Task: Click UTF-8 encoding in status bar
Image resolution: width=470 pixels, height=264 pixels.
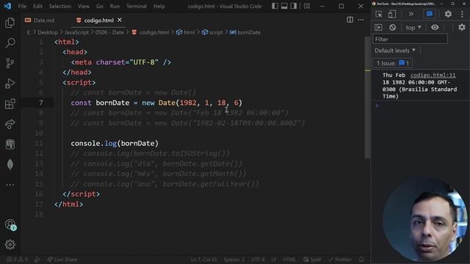Action: [258, 260]
